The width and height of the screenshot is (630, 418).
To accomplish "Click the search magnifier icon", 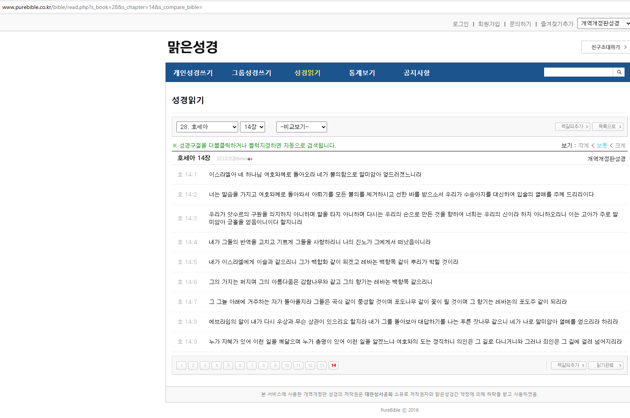I will (619, 72).
